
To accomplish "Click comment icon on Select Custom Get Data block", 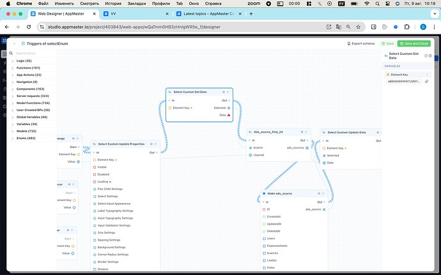I will 228,92.
